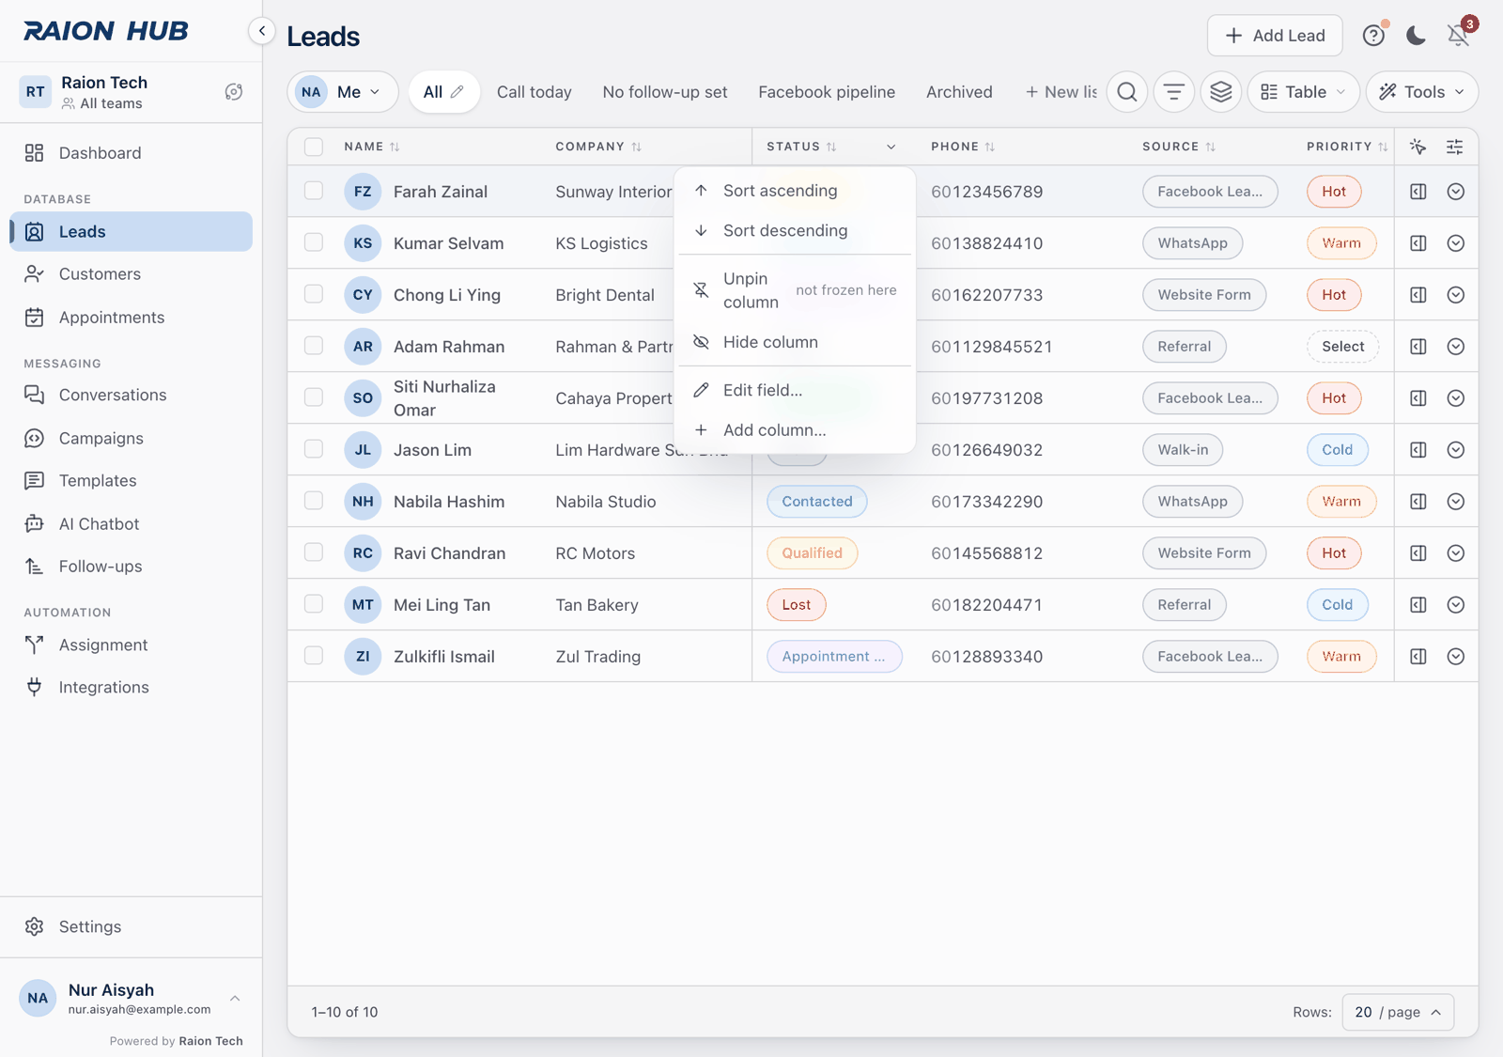Choose Sort descending in the column menu
Image resolution: width=1503 pixels, height=1057 pixels.
tap(795, 231)
